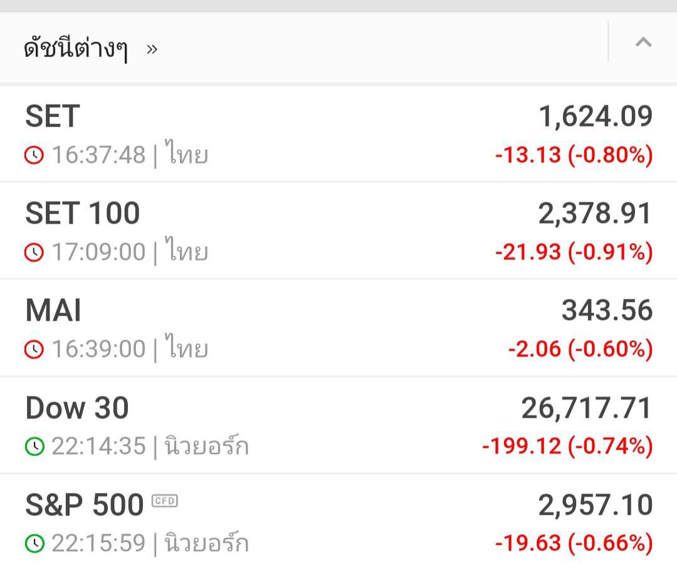
Task: Tap the CFD badge beside S&P 500
Action: coord(165,500)
